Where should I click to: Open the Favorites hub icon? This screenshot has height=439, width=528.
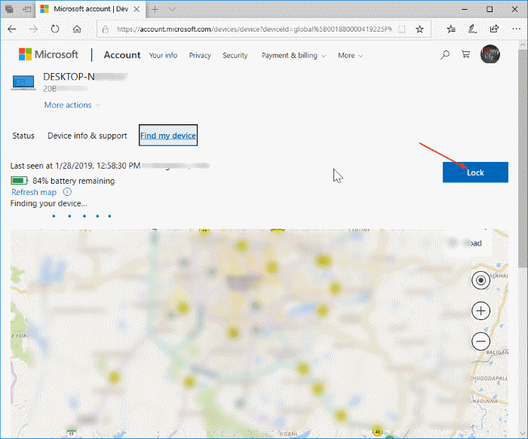451,29
